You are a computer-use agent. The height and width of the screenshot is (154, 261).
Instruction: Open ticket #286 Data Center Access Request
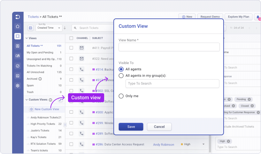point(120,144)
